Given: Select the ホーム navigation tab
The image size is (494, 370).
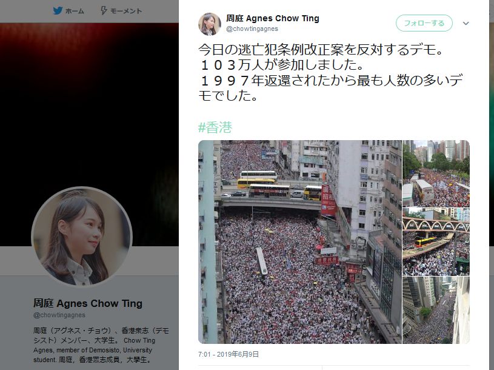Looking at the screenshot, I should [x=68, y=11].
